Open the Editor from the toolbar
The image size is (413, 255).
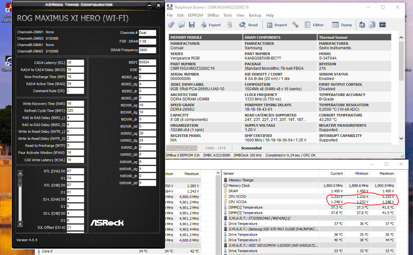point(314,25)
